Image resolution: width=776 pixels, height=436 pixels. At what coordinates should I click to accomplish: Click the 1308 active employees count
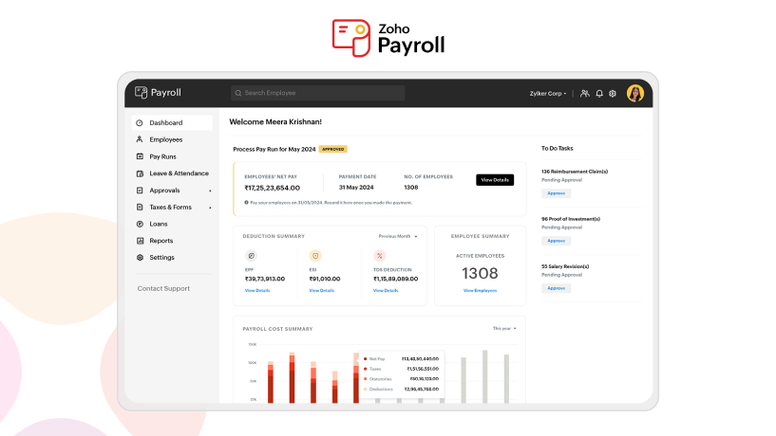tap(480, 273)
